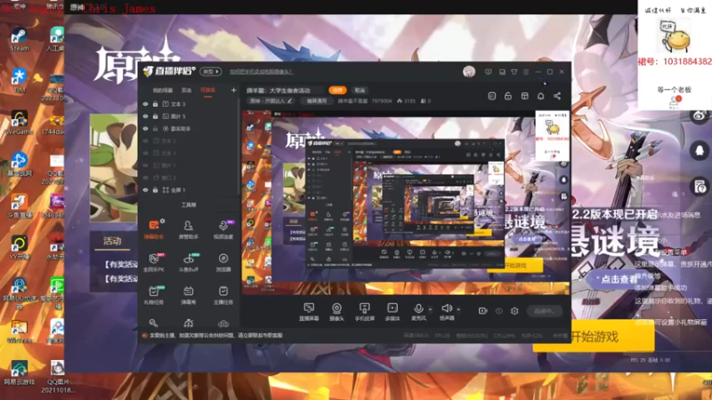The width and height of the screenshot is (712, 400).
Task: Open the Steam desktop shortcut
Action: click(x=19, y=39)
